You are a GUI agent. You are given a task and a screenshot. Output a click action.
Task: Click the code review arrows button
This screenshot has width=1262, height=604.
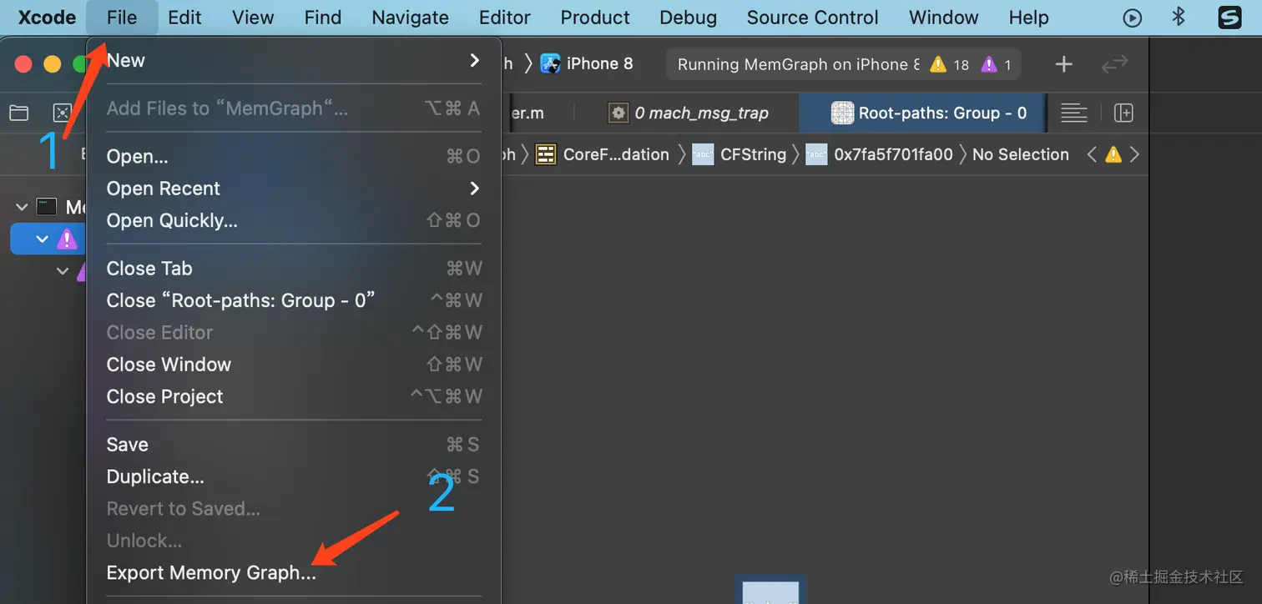click(x=1115, y=64)
